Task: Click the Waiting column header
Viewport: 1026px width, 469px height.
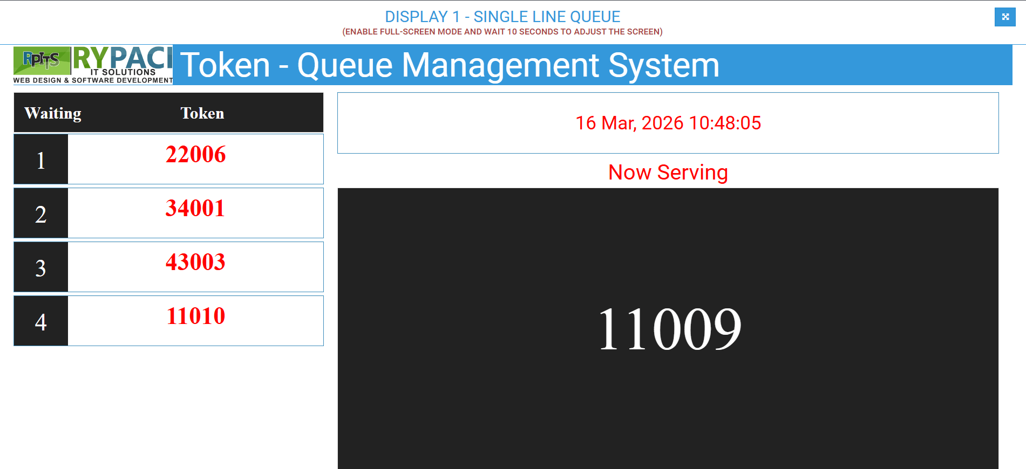Action: [x=53, y=113]
